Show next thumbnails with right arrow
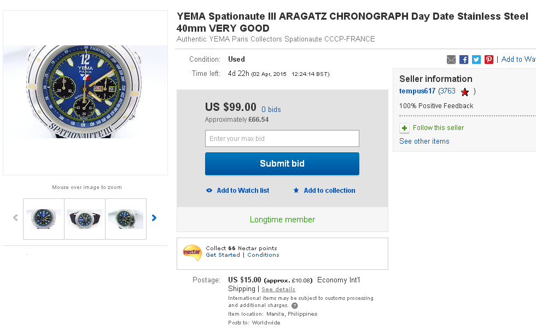The width and height of the screenshot is (536, 331). pos(154,218)
